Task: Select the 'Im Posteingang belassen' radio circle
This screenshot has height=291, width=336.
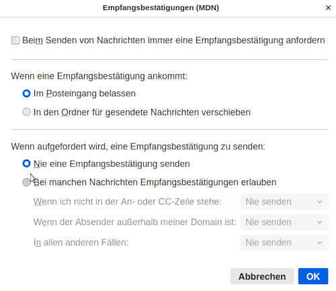Action: click(26, 93)
